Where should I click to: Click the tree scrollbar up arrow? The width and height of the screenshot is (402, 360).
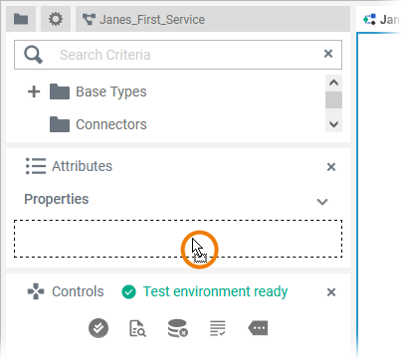coord(333,83)
